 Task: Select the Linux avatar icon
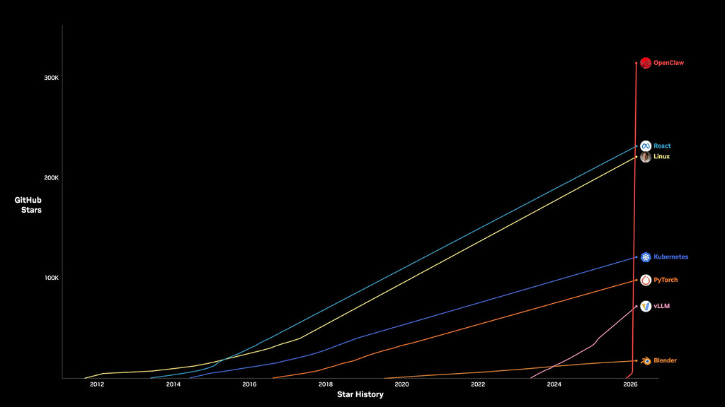click(646, 157)
